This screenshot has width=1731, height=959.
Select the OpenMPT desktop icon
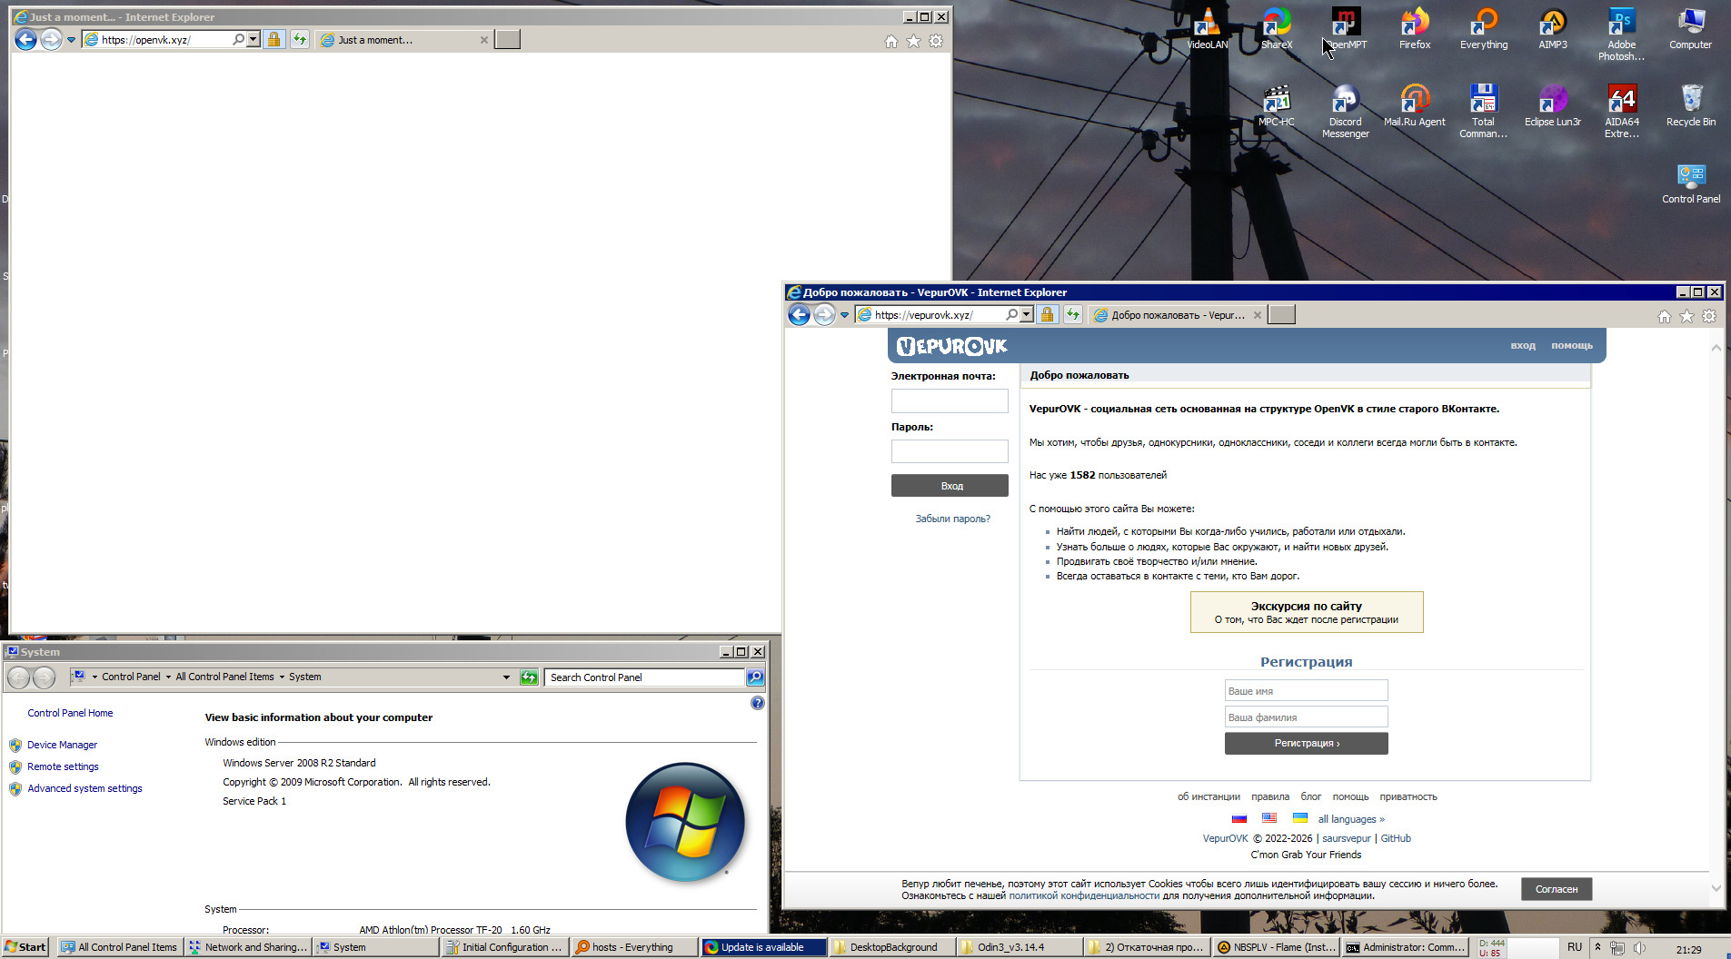(1346, 27)
